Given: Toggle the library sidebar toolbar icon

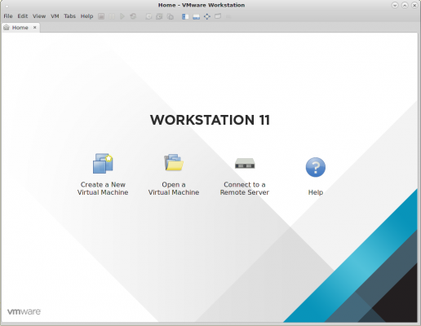Looking at the screenshot, I should click(185, 16).
